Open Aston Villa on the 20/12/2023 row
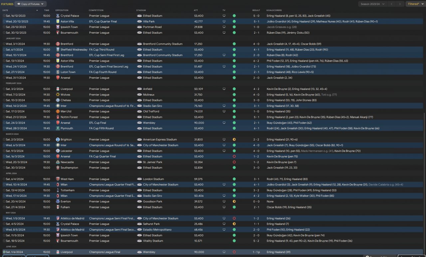This screenshot has height=257, width=426. pyautogui.click(x=67, y=21)
